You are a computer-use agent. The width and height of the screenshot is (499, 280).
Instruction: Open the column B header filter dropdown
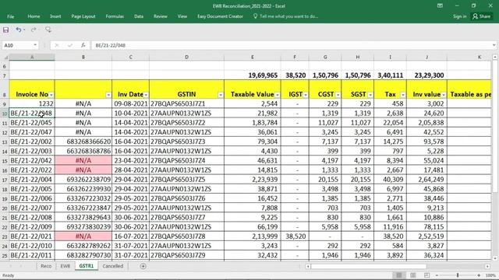pos(108,95)
